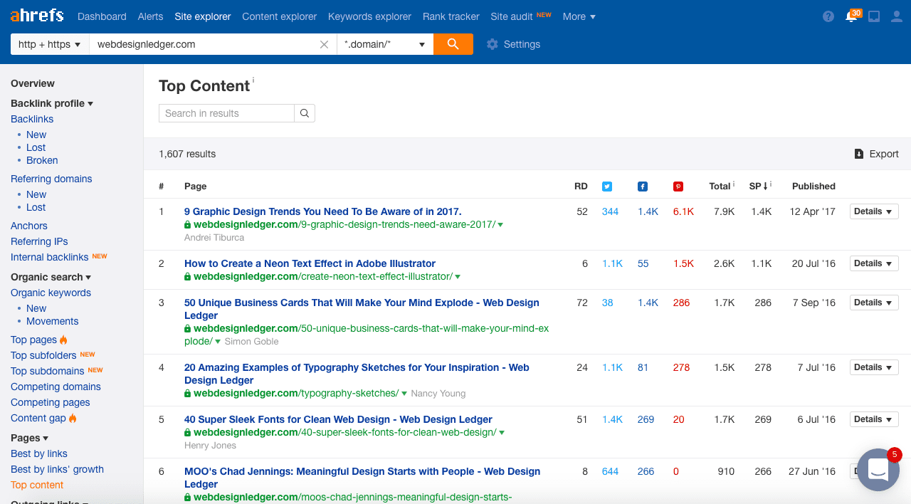Click the magnifier beside Search in results
Screen dimensions: 911x504
[304, 112]
